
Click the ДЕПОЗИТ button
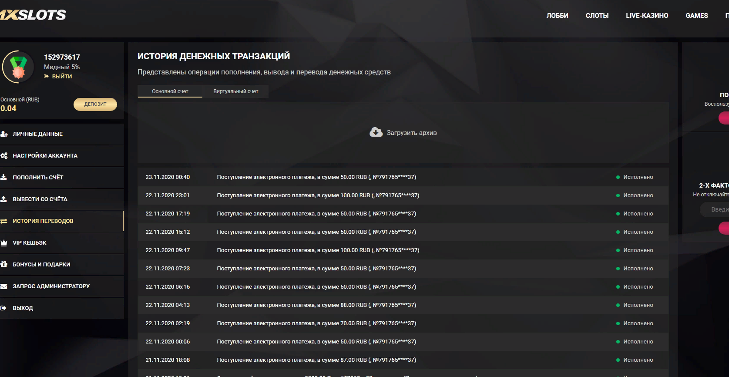95,104
